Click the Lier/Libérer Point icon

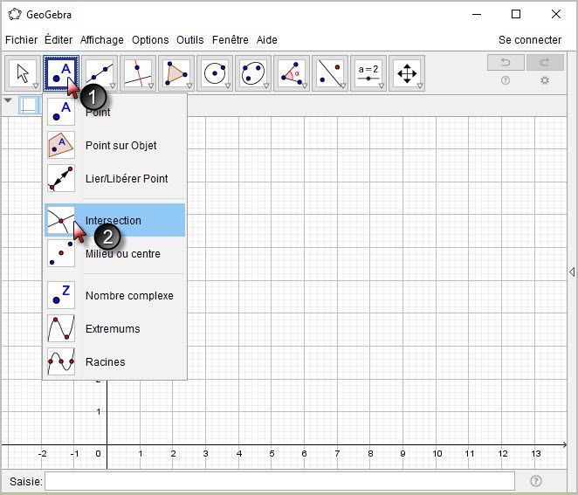[x=61, y=178]
